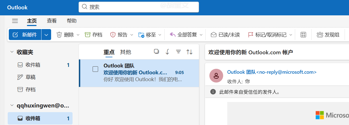Click the 报告 shield icon
Screen dimensions: 349x125
click(x=113, y=35)
